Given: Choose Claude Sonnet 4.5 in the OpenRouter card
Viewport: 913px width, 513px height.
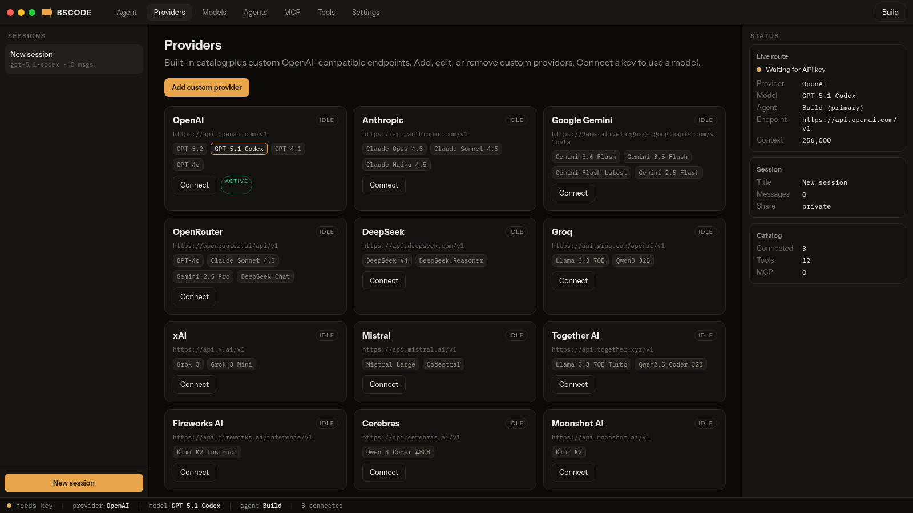Looking at the screenshot, I should 243,260.
